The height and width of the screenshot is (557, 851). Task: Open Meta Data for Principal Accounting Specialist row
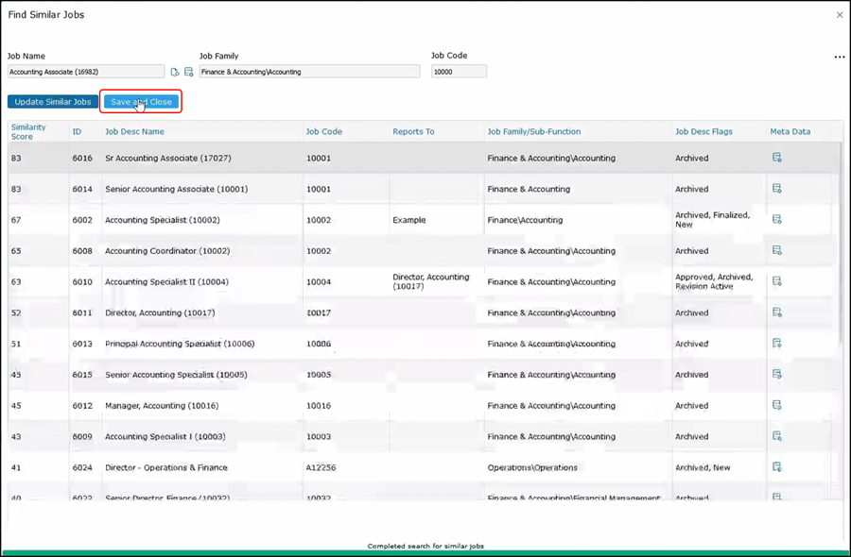(x=776, y=344)
